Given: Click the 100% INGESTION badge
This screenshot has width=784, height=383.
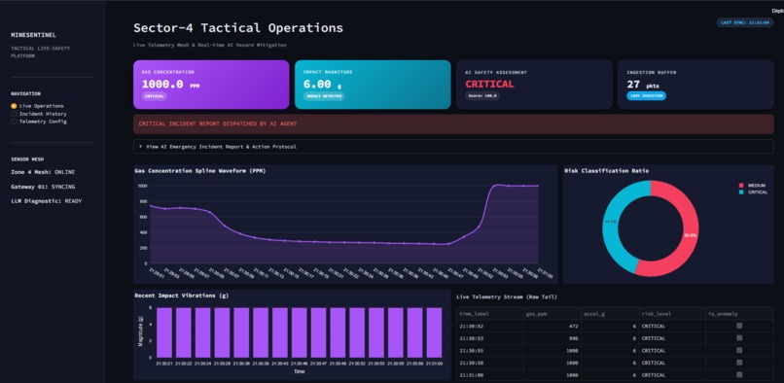Looking at the screenshot, I should (x=646, y=95).
